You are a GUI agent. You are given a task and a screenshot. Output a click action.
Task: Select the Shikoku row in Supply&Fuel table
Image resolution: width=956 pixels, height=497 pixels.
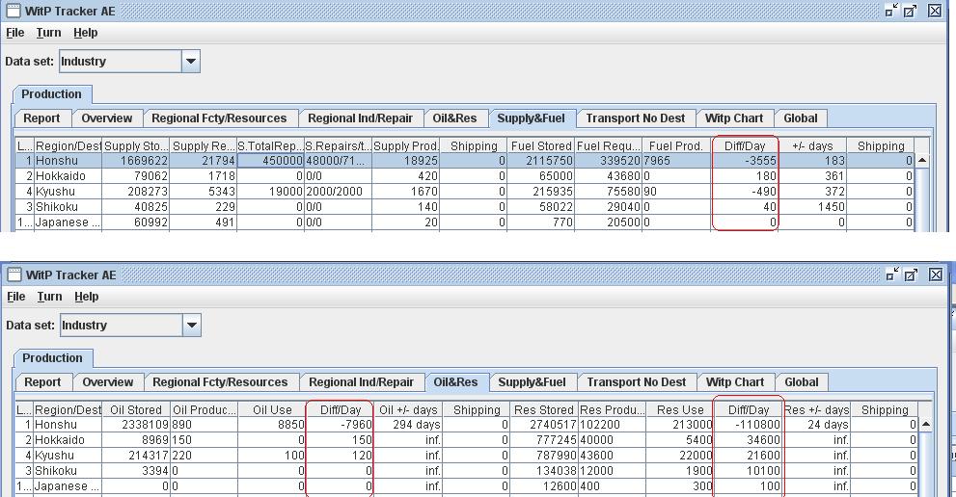pyautogui.click(x=465, y=207)
